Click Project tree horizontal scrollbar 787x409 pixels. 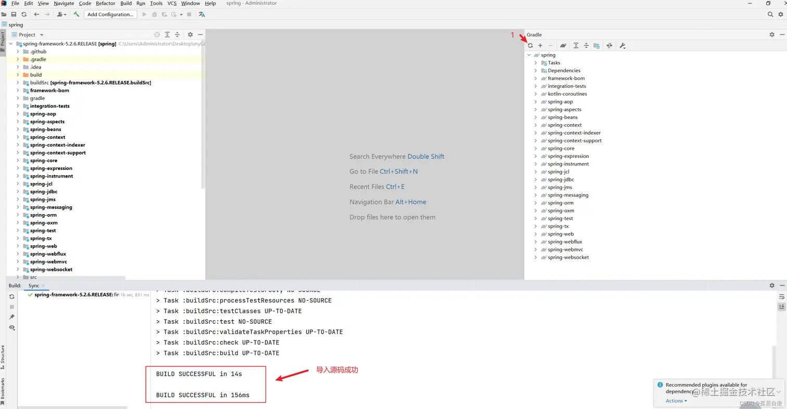67,278
